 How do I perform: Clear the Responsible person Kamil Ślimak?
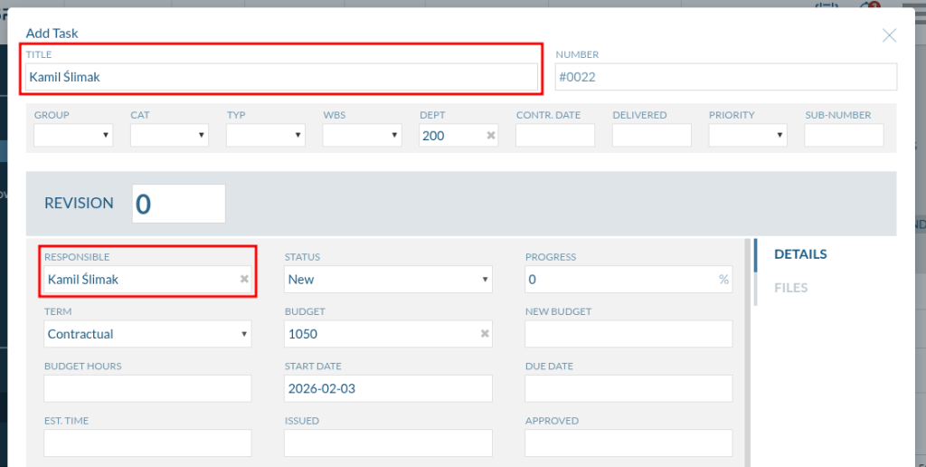point(244,280)
